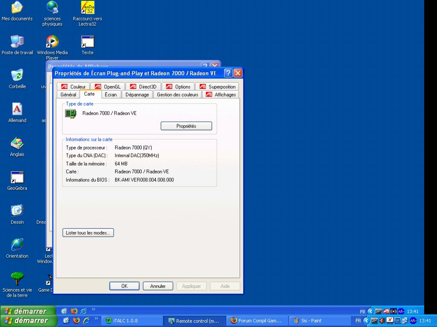Click the FR language indicator in local taskbar
Image resolution: width=437 pixels, height=327 pixels.
click(358, 321)
